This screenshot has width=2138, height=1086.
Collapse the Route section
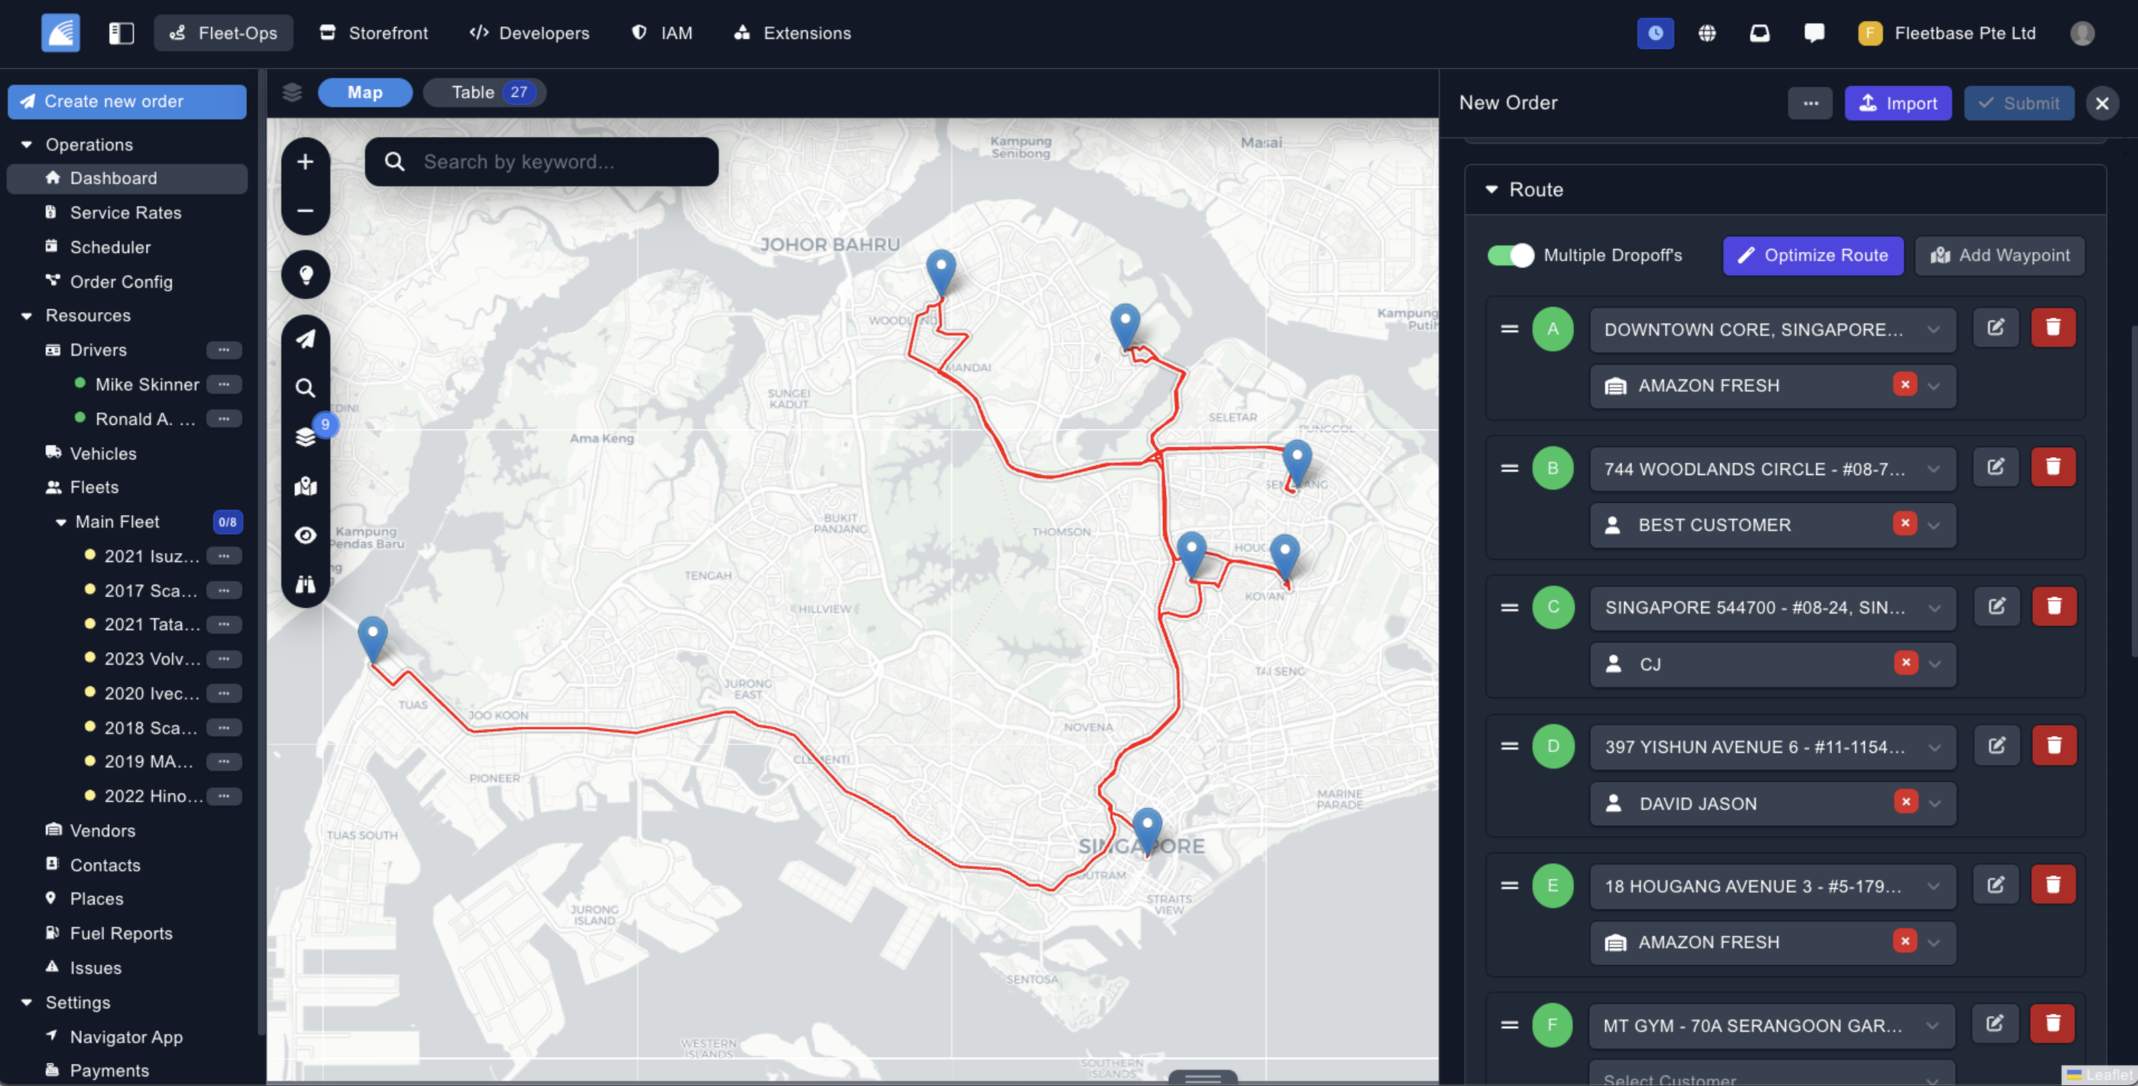click(x=1491, y=190)
